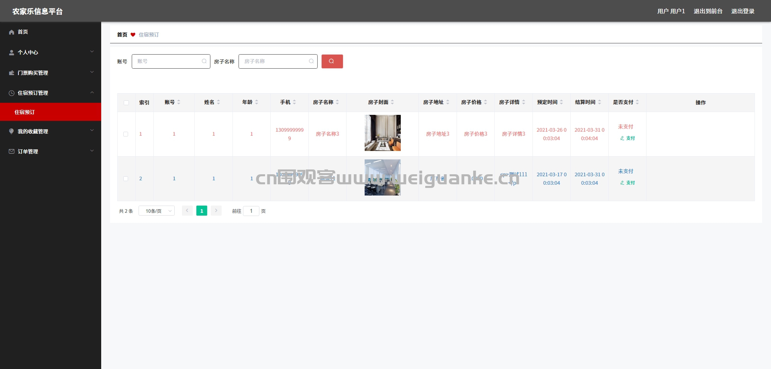Sort table by 房子名称 column arrows
This screenshot has height=369, width=771.
coord(337,102)
